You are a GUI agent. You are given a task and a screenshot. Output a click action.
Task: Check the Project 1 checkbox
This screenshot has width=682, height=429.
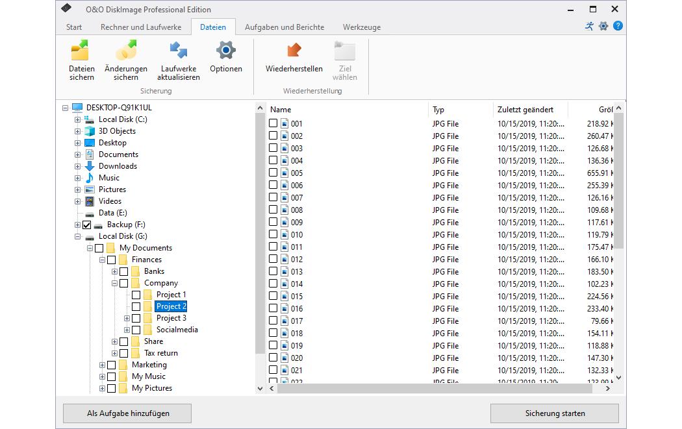(136, 295)
